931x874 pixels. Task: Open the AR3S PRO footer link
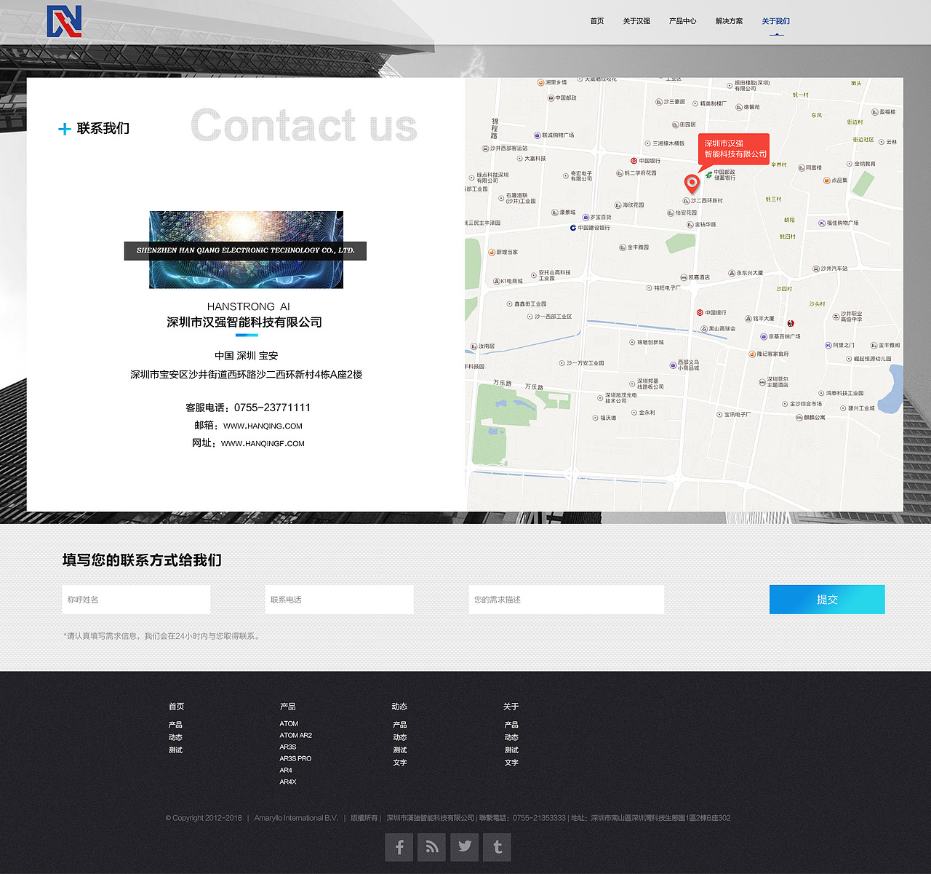295,758
